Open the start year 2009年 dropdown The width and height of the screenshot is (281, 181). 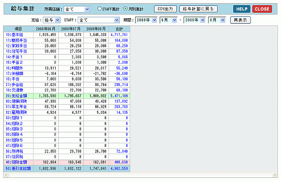tap(146, 20)
